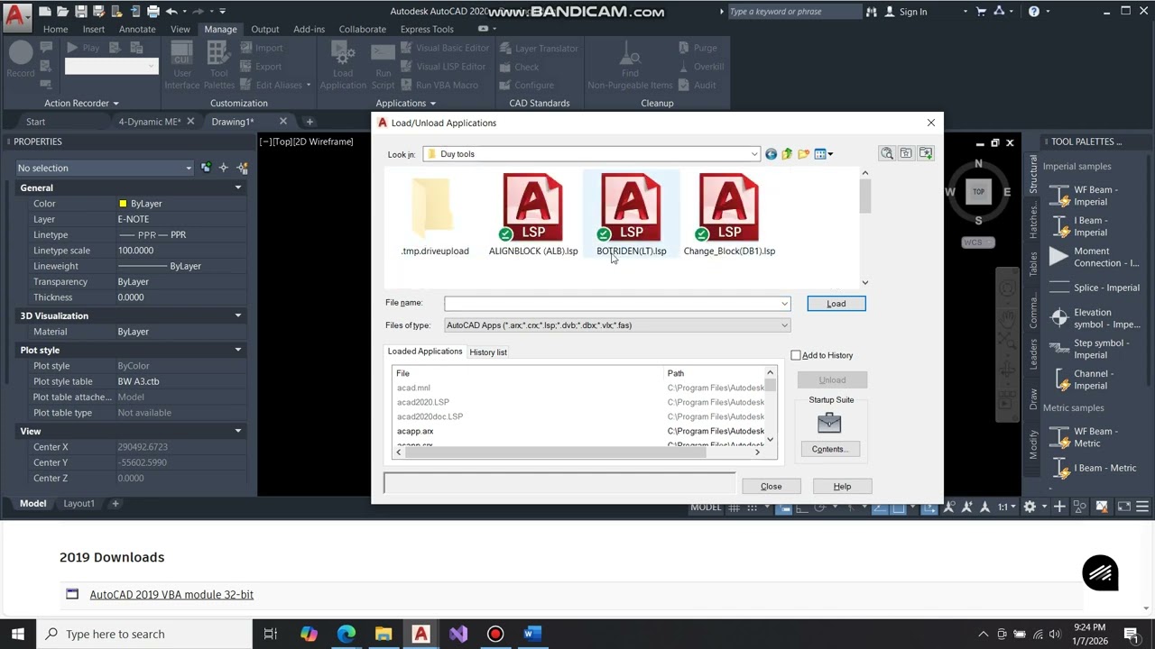Select Channel - Imperial tool
Viewport: 1155px width, 649px height.
point(1093,379)
